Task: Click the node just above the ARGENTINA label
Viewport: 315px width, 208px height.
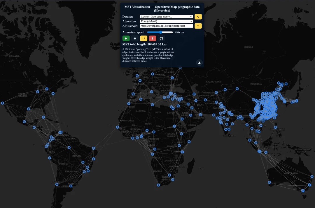Action: [57, 184]
